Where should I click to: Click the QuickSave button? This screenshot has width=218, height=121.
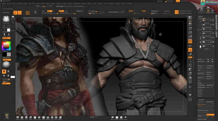pos(160,1)
